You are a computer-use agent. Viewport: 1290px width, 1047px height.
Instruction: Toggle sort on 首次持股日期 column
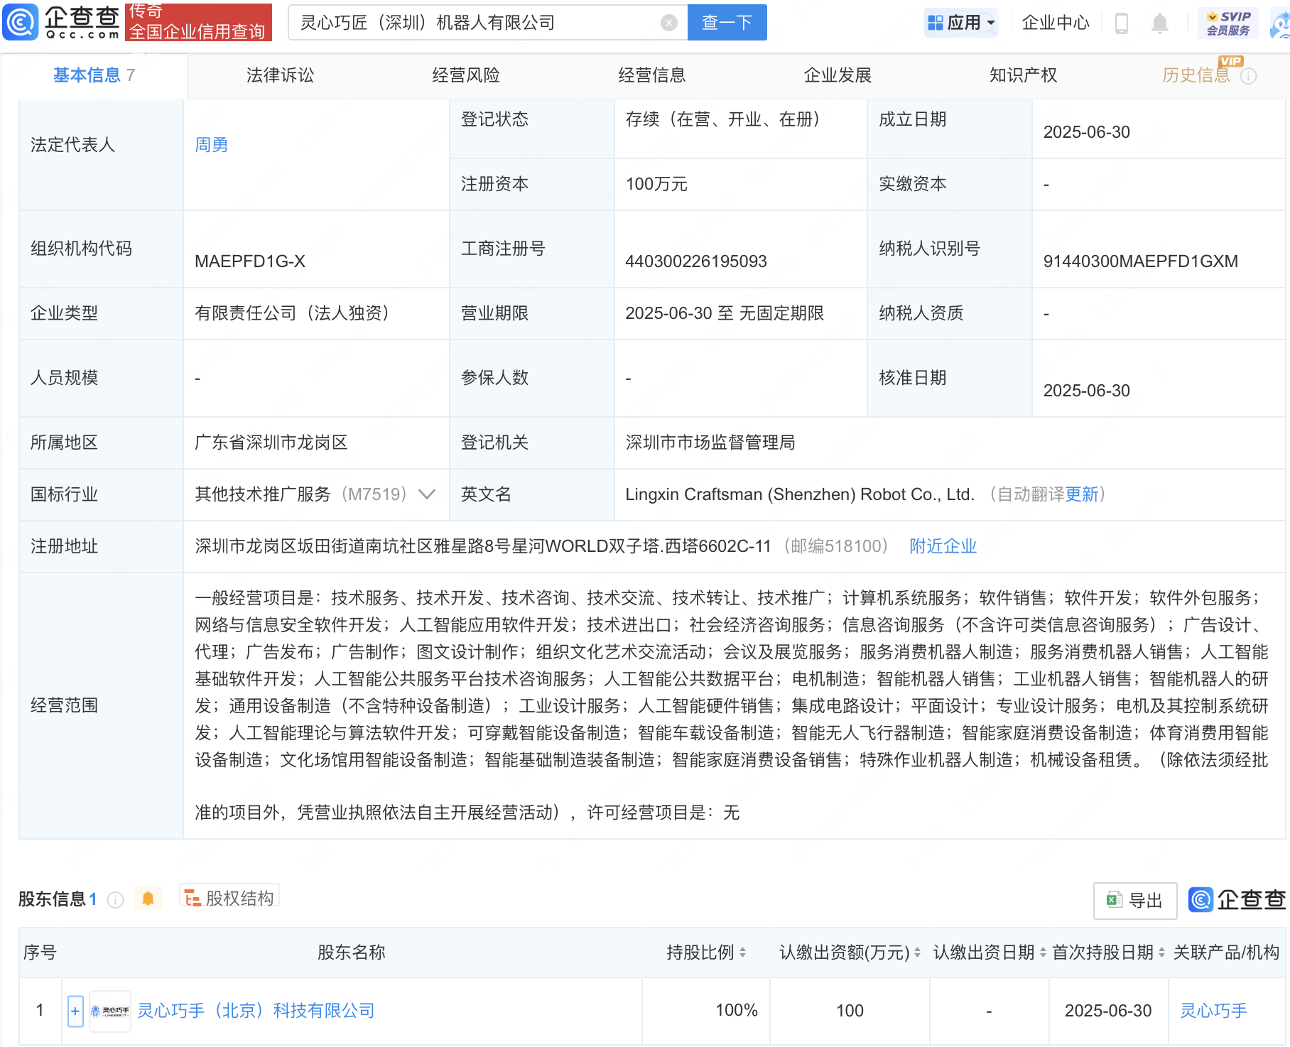(x=1161, y=953)
